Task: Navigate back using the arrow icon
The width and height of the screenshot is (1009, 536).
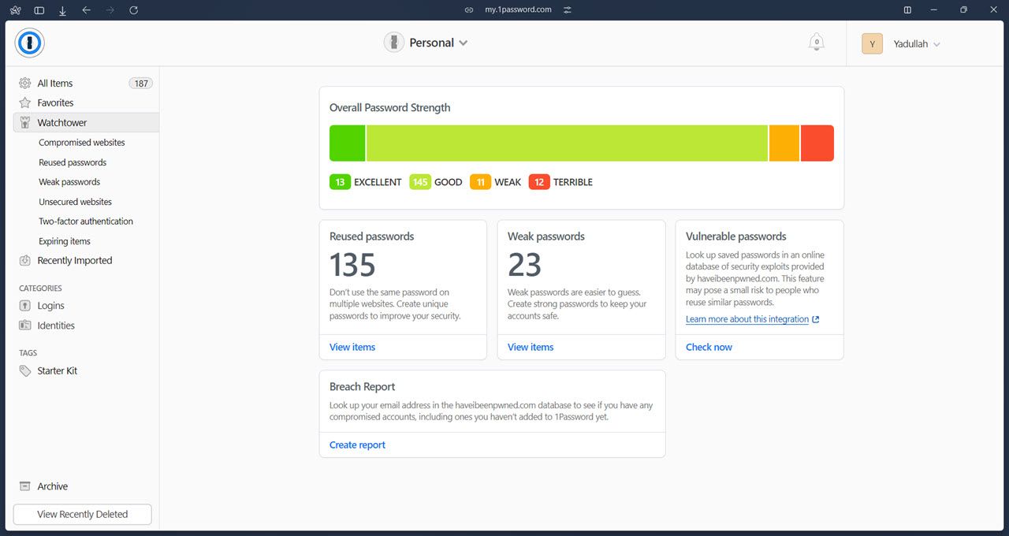Action: click(x=87, y=9)
